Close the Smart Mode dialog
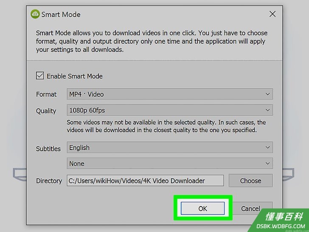The image size is (309, 232). (x=272, y=14)
